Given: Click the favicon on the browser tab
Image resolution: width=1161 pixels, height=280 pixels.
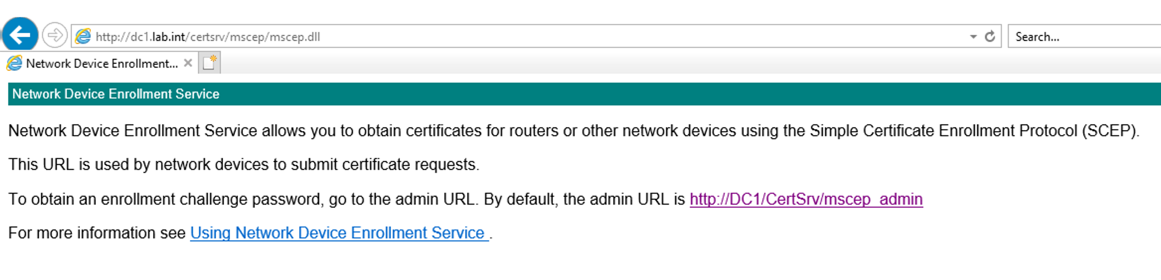Looking at the screenshot, I should (x=14, y=63).
